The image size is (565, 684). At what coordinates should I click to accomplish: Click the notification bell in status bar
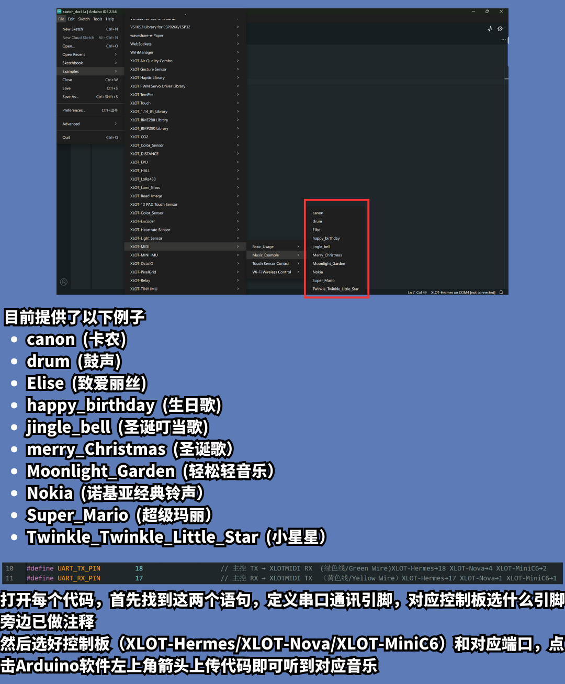coord(501,293)
